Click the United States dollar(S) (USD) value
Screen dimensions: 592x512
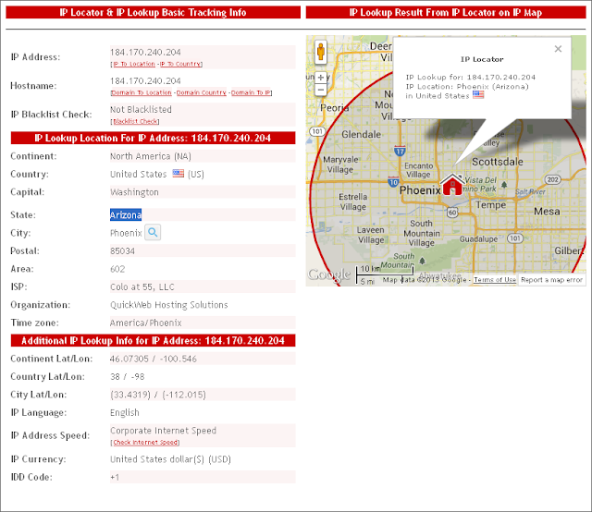coord(170,459)
